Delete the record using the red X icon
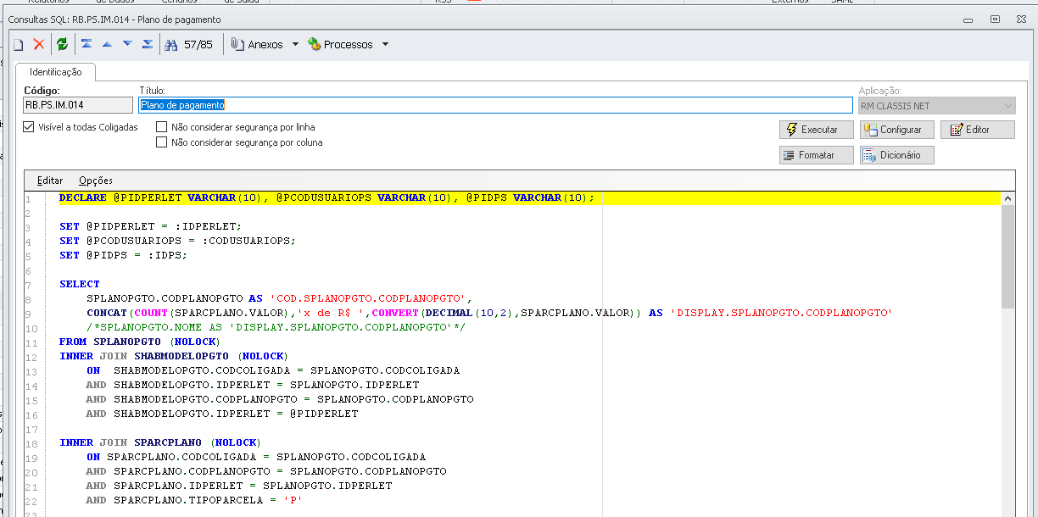Screen dimensions: 1038x517 (39, 44)
